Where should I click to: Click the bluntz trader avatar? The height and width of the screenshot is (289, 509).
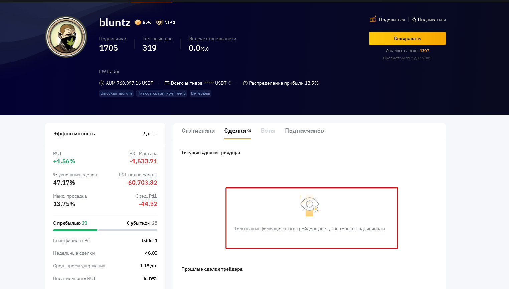pyautogui.click(x=66, y=37)
